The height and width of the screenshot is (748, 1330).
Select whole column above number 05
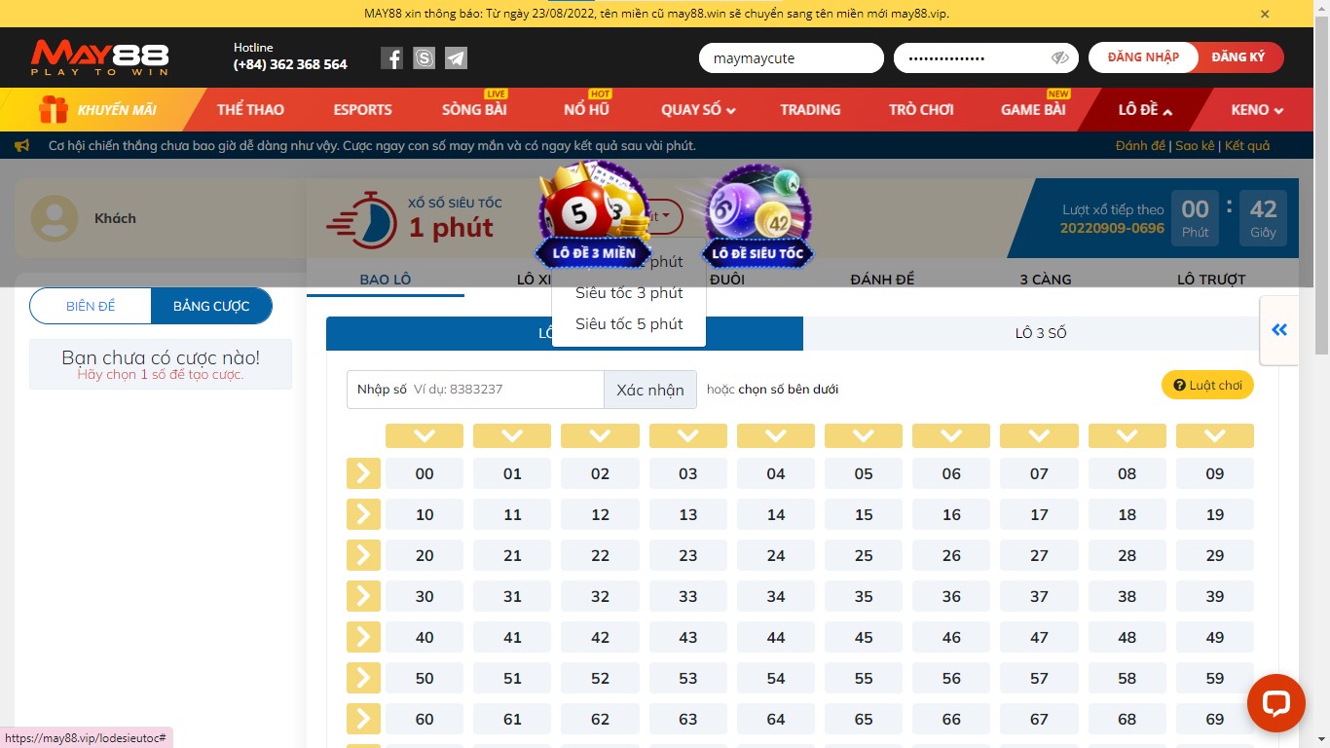click(x=864, y=435)
